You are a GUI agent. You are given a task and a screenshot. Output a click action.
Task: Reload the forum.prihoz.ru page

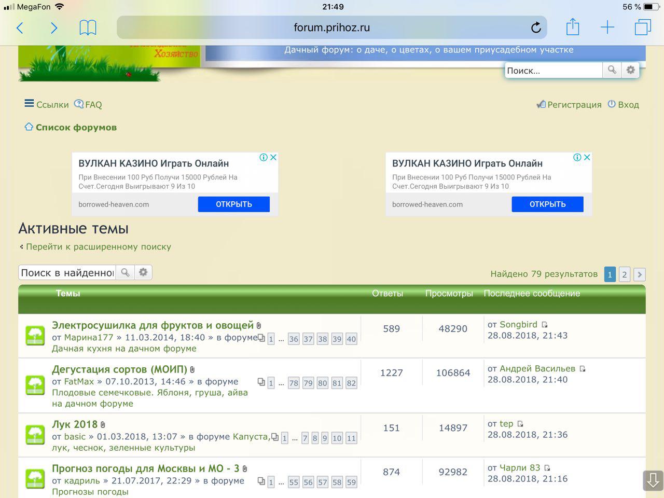[536, 28]
